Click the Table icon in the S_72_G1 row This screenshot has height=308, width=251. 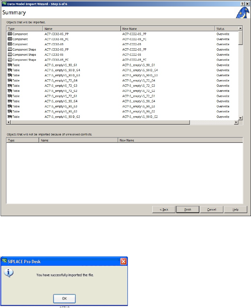point(10,96)
